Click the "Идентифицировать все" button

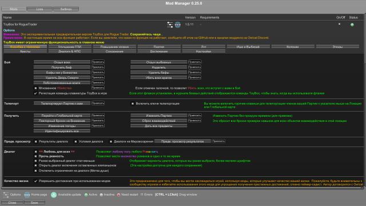pyautogui.click(x=62, y=131)
